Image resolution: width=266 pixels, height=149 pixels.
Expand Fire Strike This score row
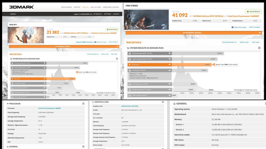tap(169, 65)
